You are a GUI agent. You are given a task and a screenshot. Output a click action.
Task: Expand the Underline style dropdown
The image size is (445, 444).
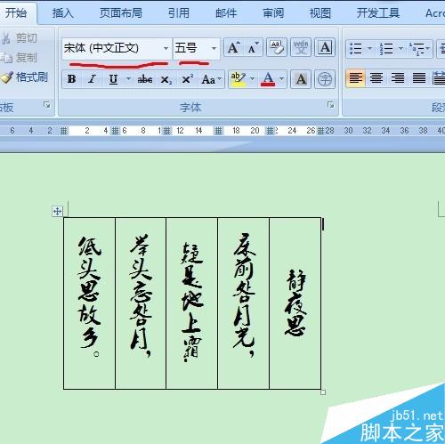[x=128, y=79]
